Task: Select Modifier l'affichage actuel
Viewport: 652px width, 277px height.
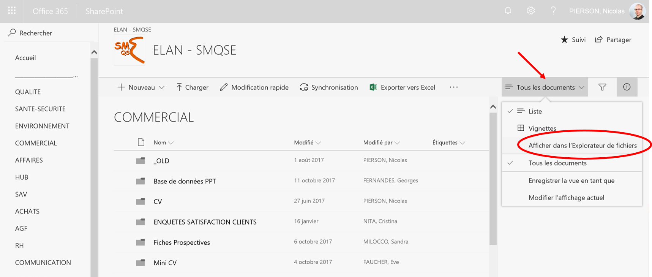Action: (566, 198)
